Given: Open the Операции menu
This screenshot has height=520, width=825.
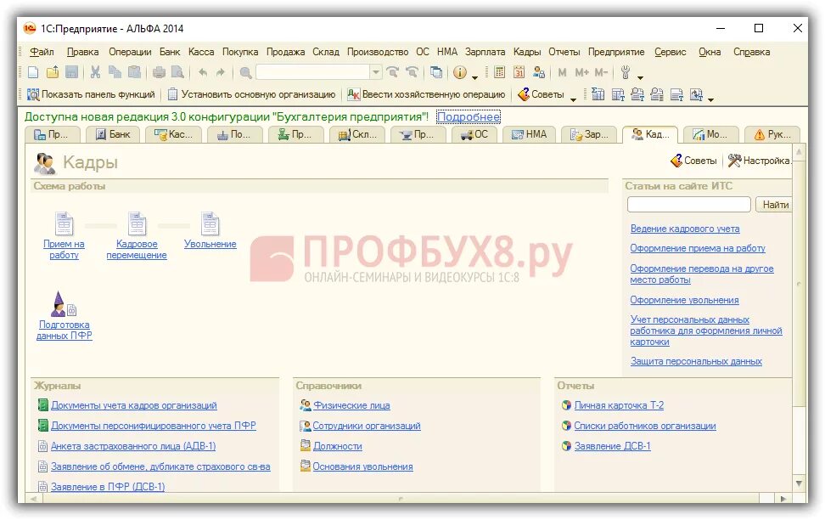Looking at the screenshot, I should (x=130, y=52).
